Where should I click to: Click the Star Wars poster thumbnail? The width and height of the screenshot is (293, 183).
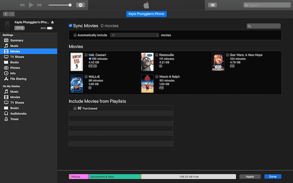pos(218,62)
